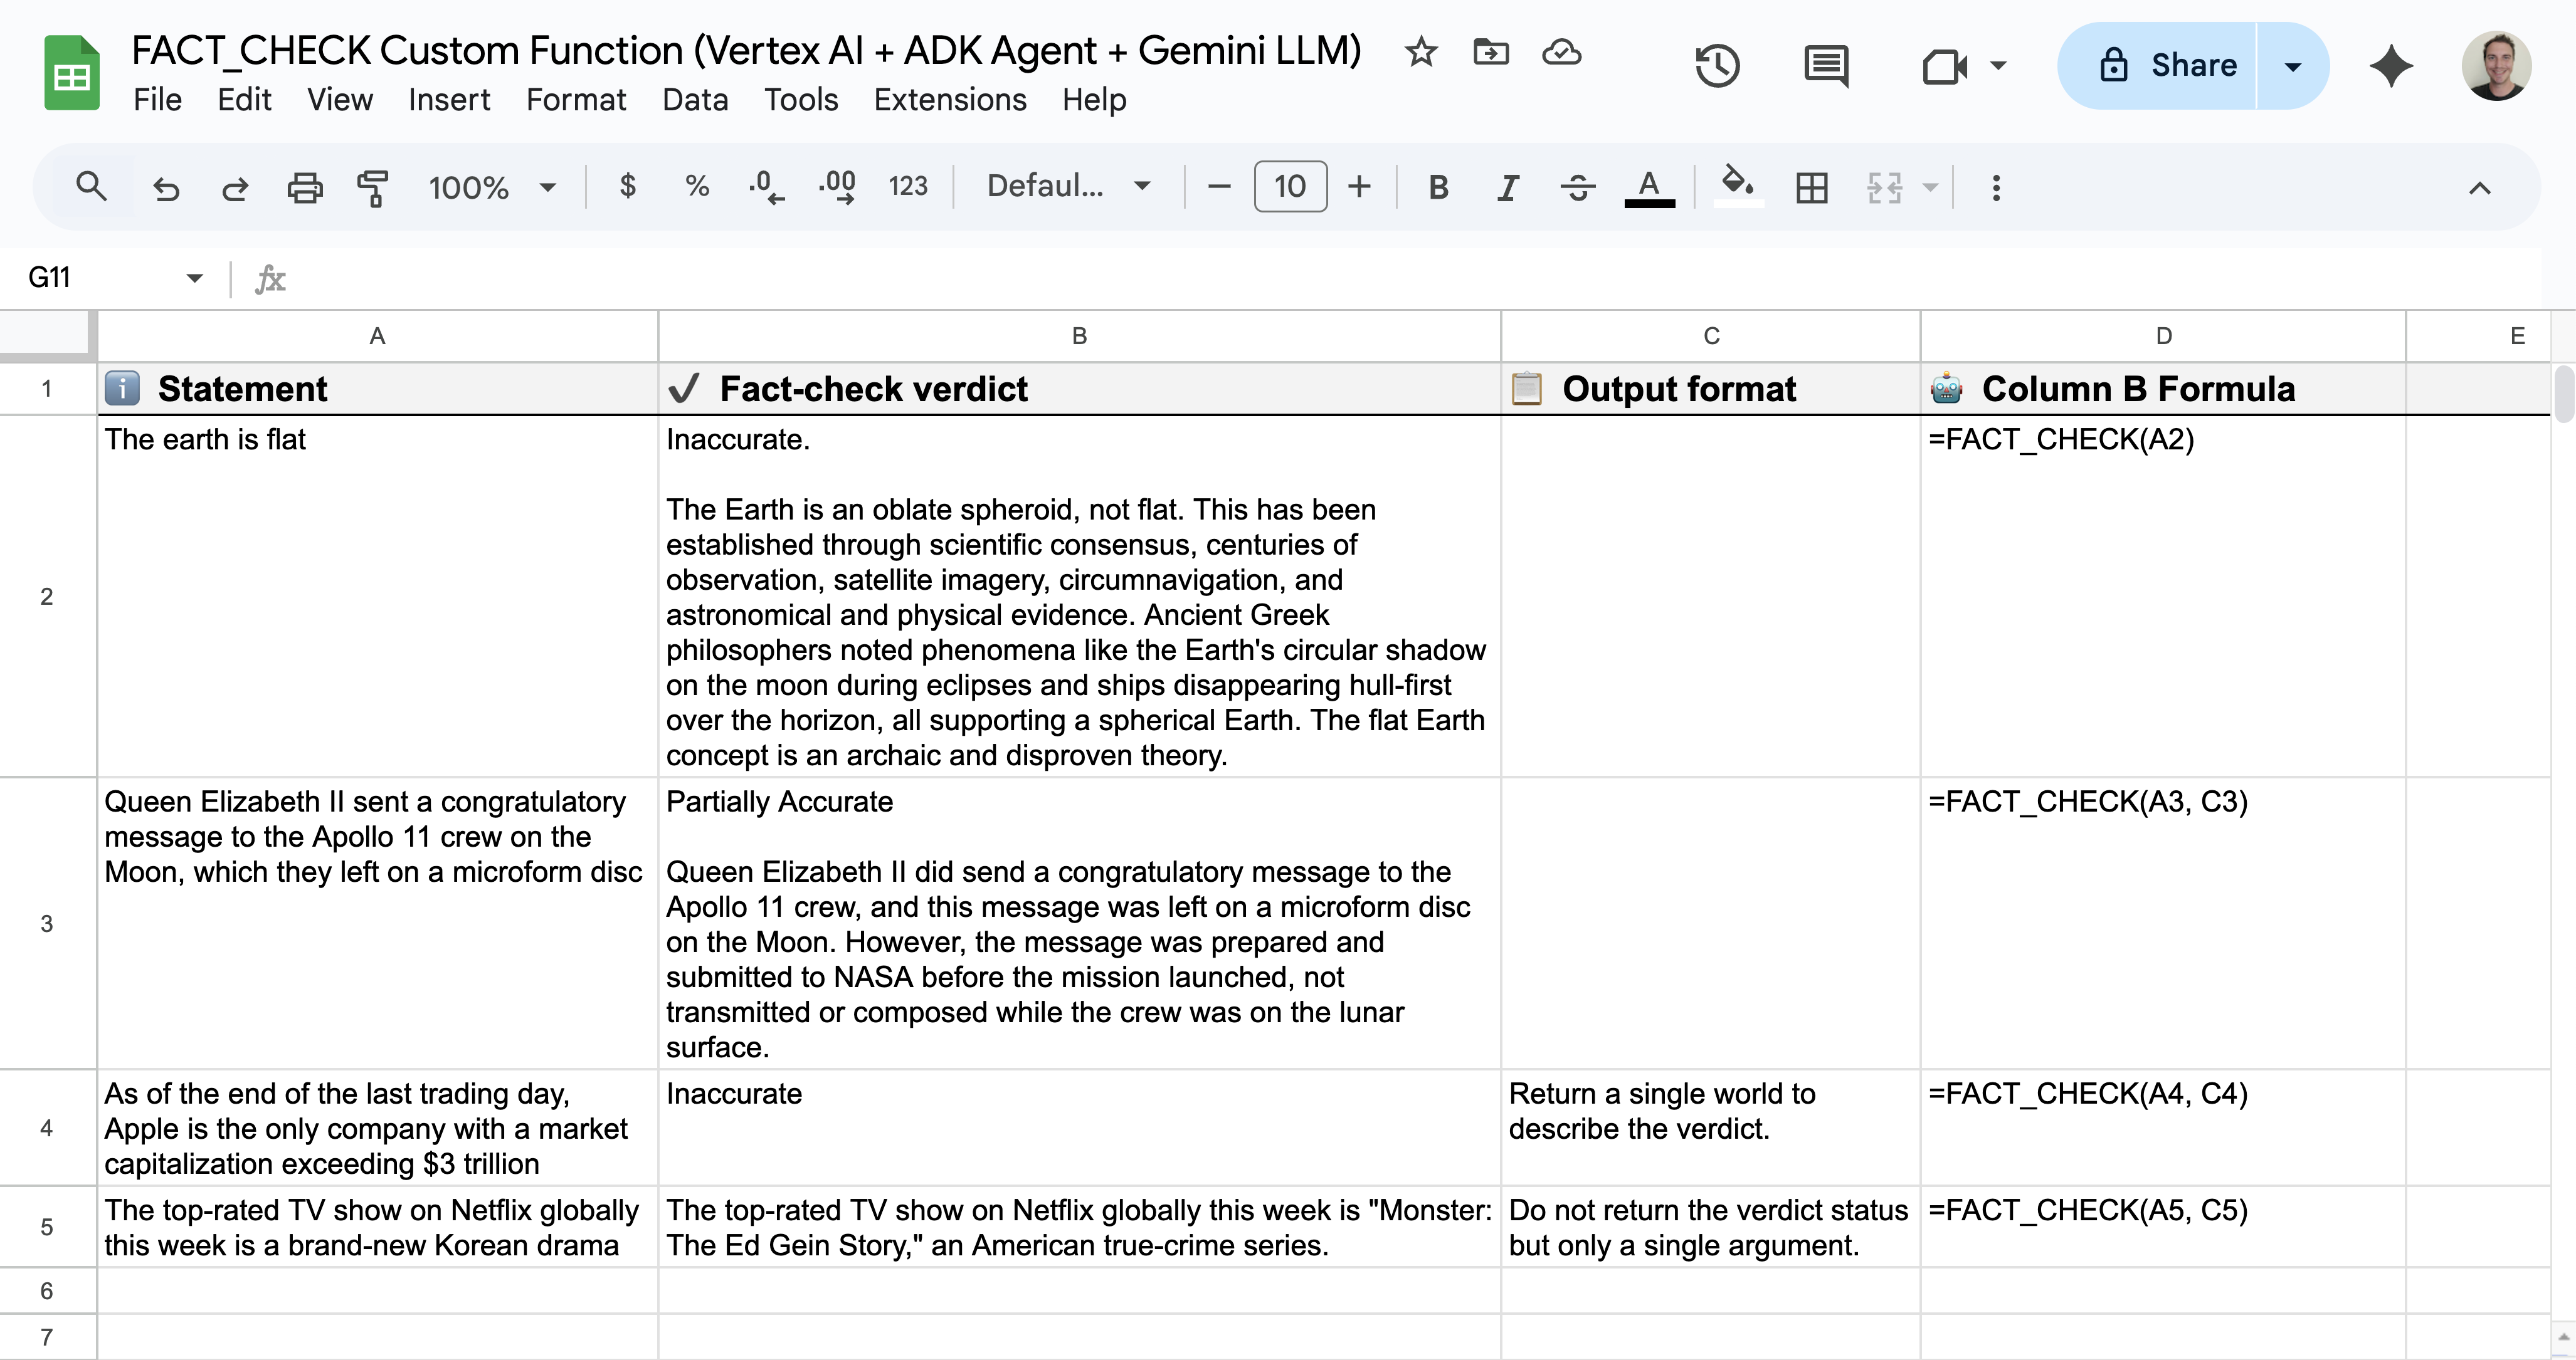Apply percent format to selection
Viewport: 2576px width, 1360px height.
point(696,187)
